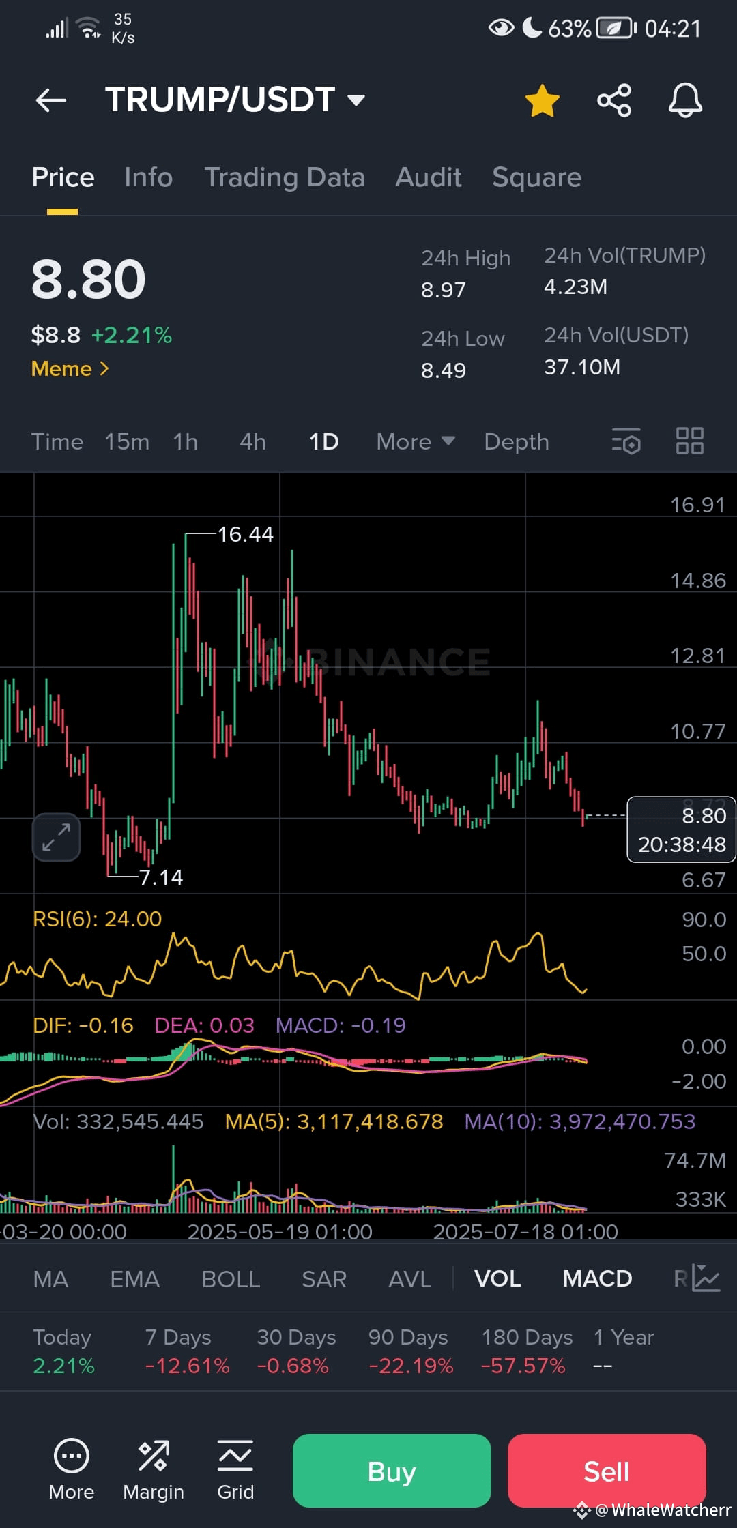737x1528 pixels.
Task: Open chart settings icon
Action: point(626,441)
